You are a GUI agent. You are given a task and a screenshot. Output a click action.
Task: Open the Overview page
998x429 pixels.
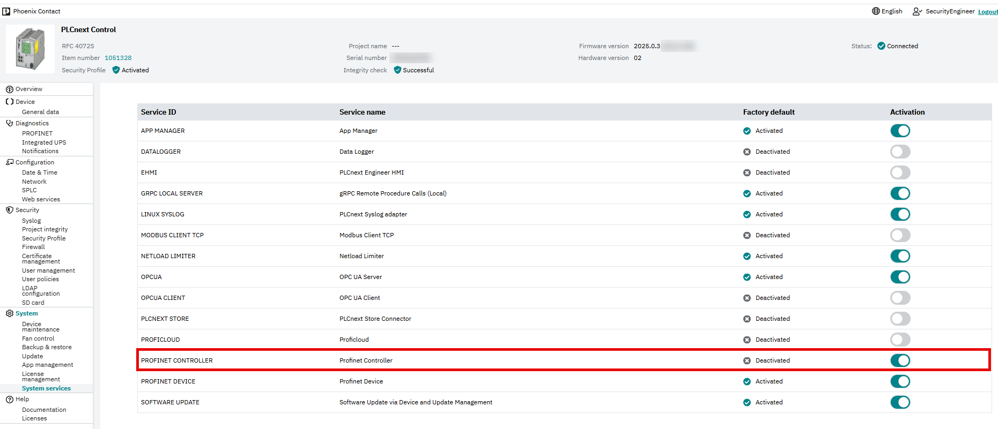(29, 89)
